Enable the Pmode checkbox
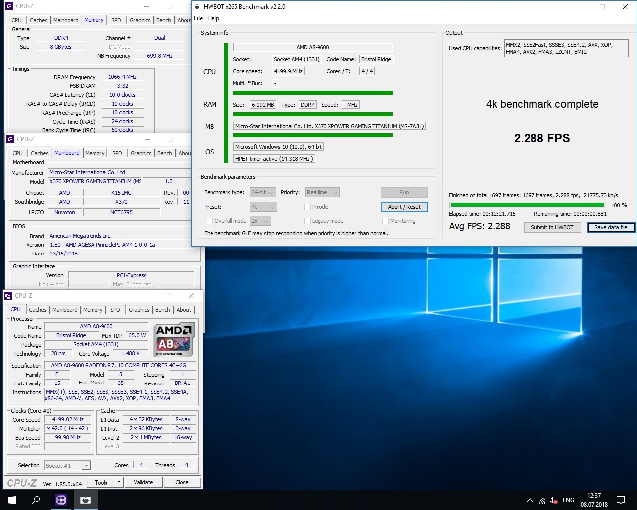This screenshot has width=637, height=510. [307, 207]
